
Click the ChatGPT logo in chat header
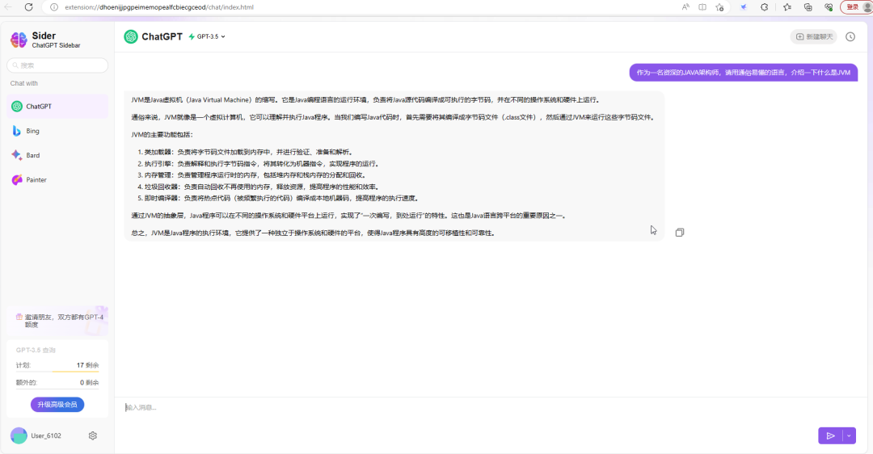(x=131, y=36)
